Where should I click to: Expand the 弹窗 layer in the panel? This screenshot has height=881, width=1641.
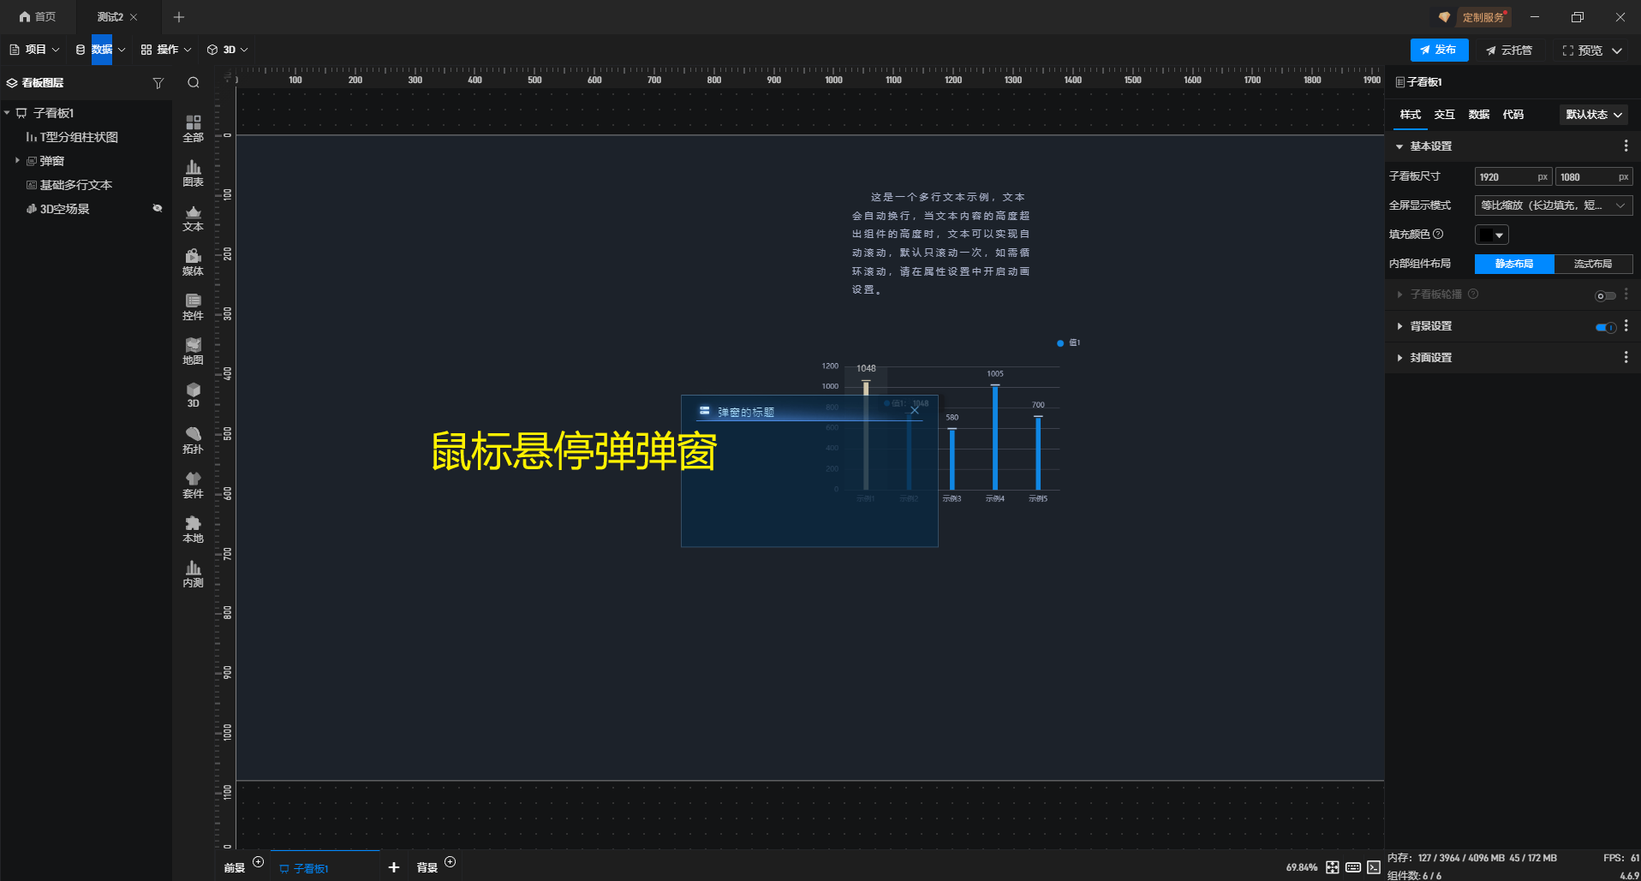tap(17, 160)
